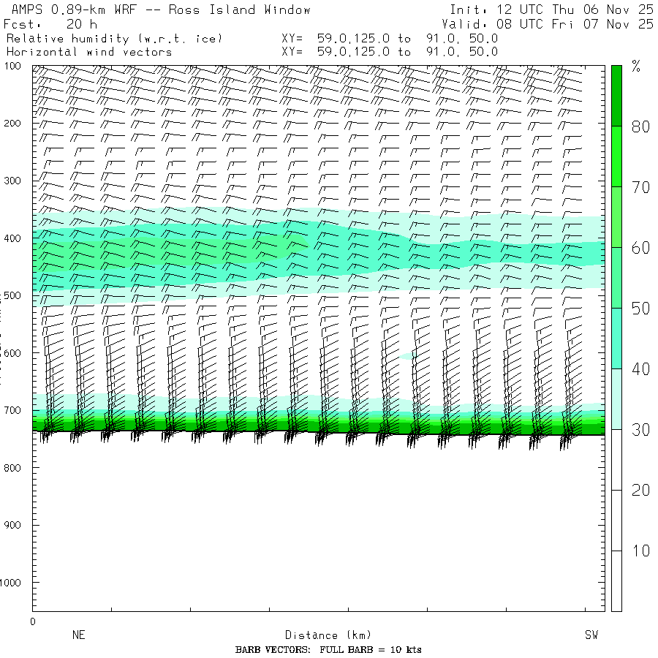The height and width of the screenshot is (658, 658).
Task: Click the 100 tick label on pressure axis
Action: tap(15, 67)
